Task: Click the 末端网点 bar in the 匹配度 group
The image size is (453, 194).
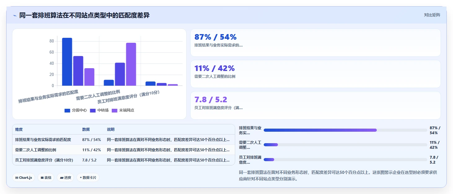Action: 89,77
